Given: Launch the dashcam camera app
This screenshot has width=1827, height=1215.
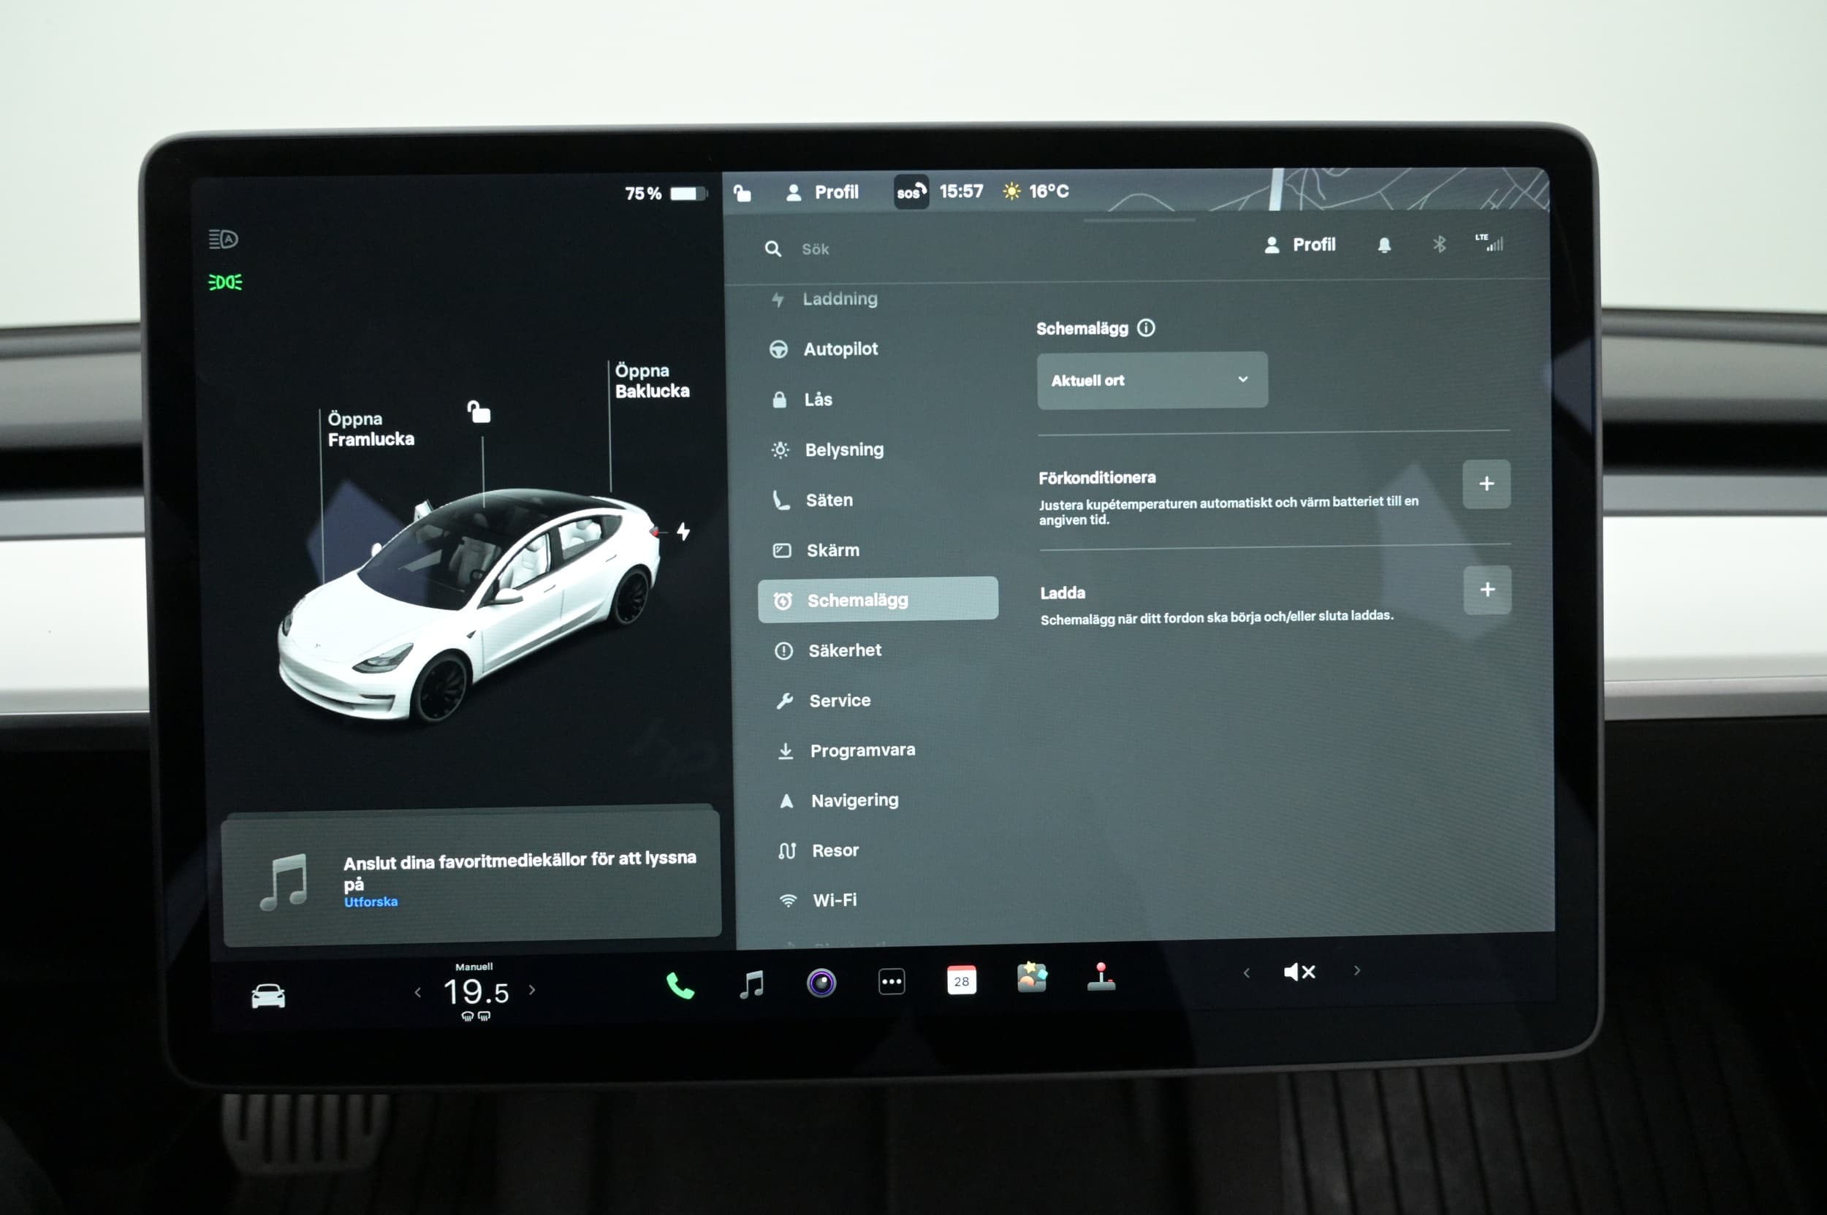Looking at the screenshot, I should coord(821,983).
